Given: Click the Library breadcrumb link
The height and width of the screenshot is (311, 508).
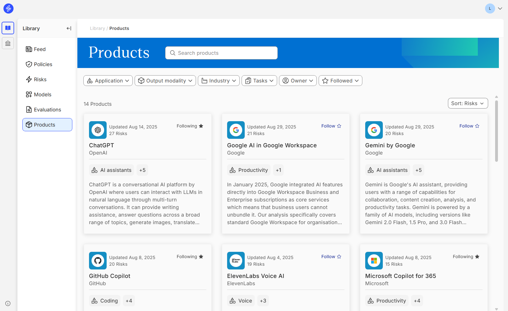Looking at the screenshot, I should (x=97, y=28).
